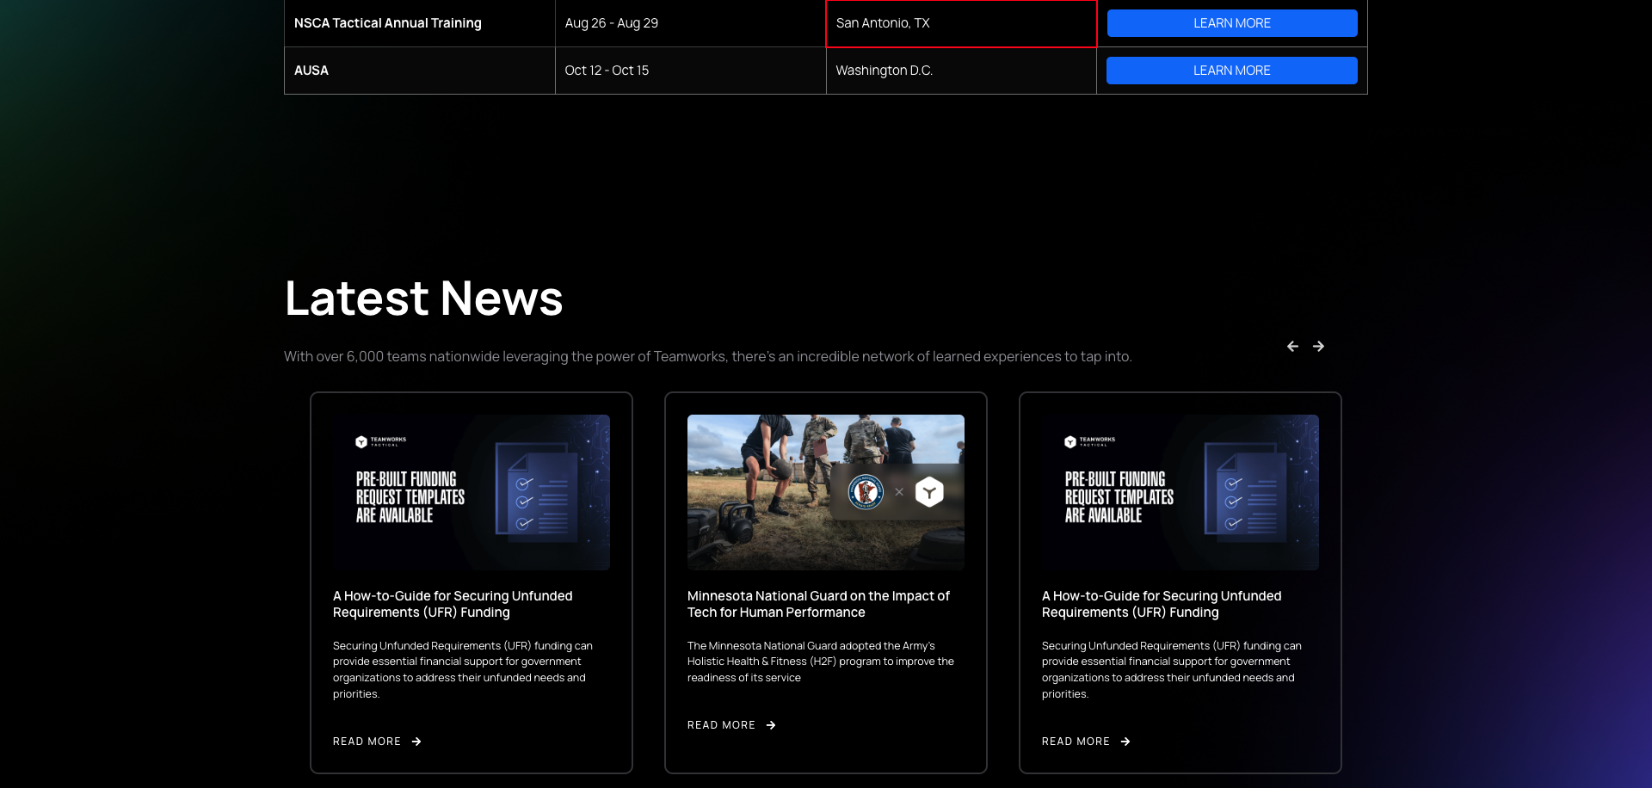This screenshot has width=1652, height=788.
Task: Click READ MORE on the first news card
Action: click(x=367, y=742)
